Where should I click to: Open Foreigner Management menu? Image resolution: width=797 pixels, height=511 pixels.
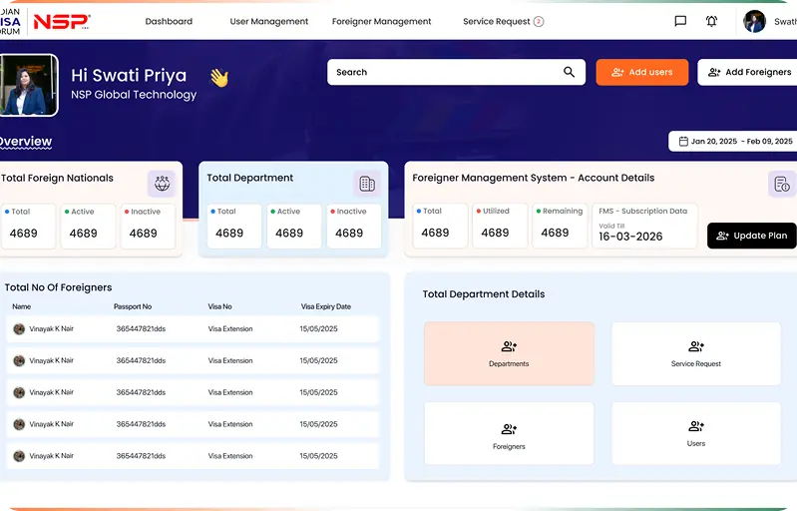tap(381, 21)
